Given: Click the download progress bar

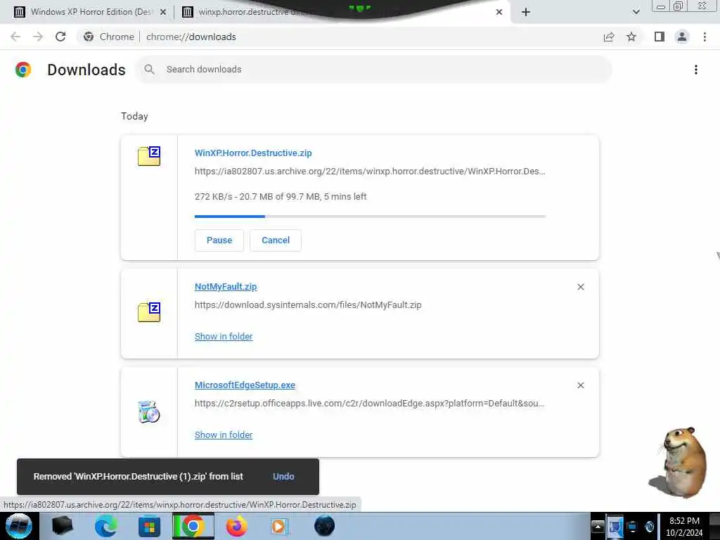Looking at the screenshot, I should coord(370,217).
